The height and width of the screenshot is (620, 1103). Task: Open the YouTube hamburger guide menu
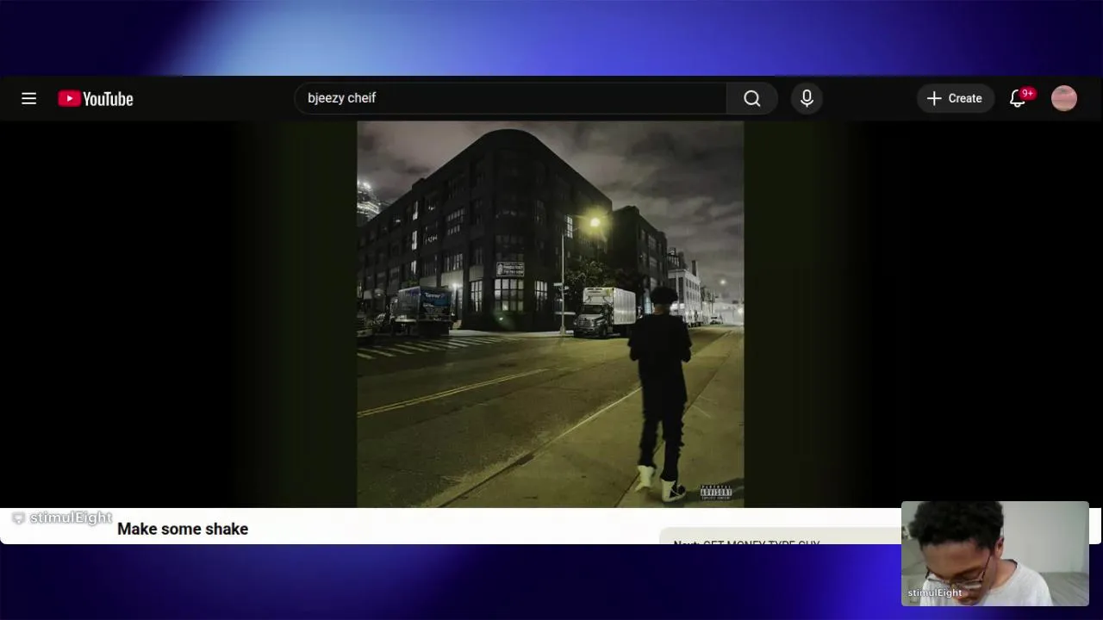coord(28,98)
